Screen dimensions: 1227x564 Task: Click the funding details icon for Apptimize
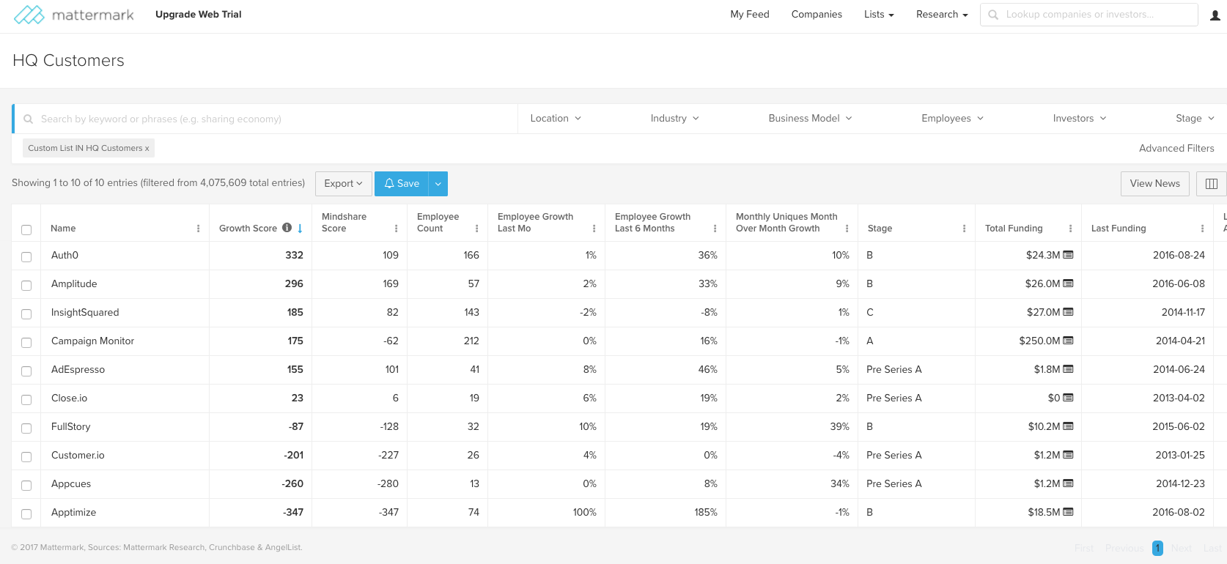(x=1068, y=512)
